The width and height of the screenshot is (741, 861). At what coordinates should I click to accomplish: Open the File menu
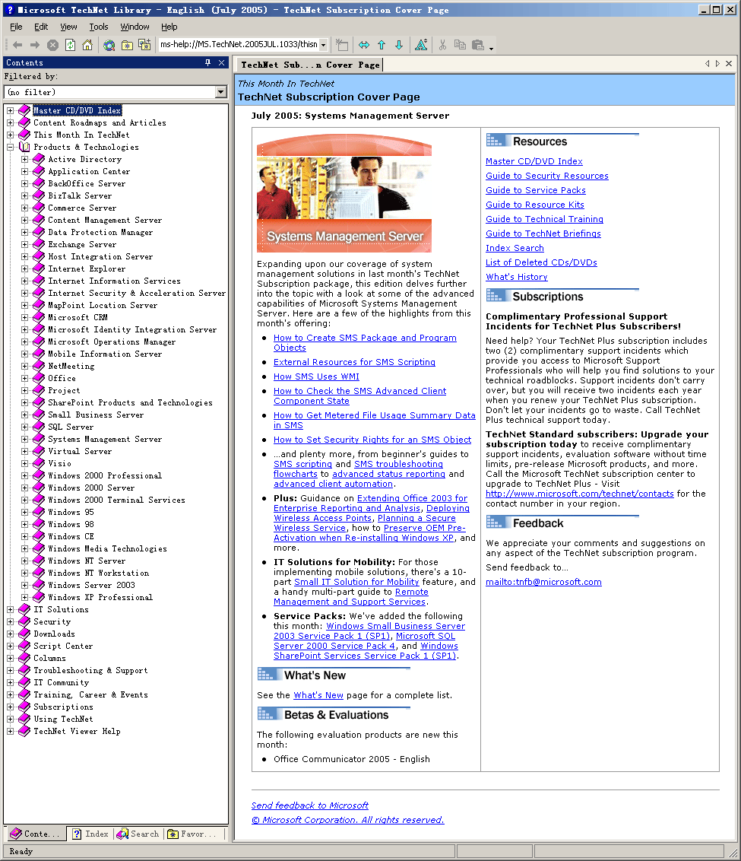16,27
